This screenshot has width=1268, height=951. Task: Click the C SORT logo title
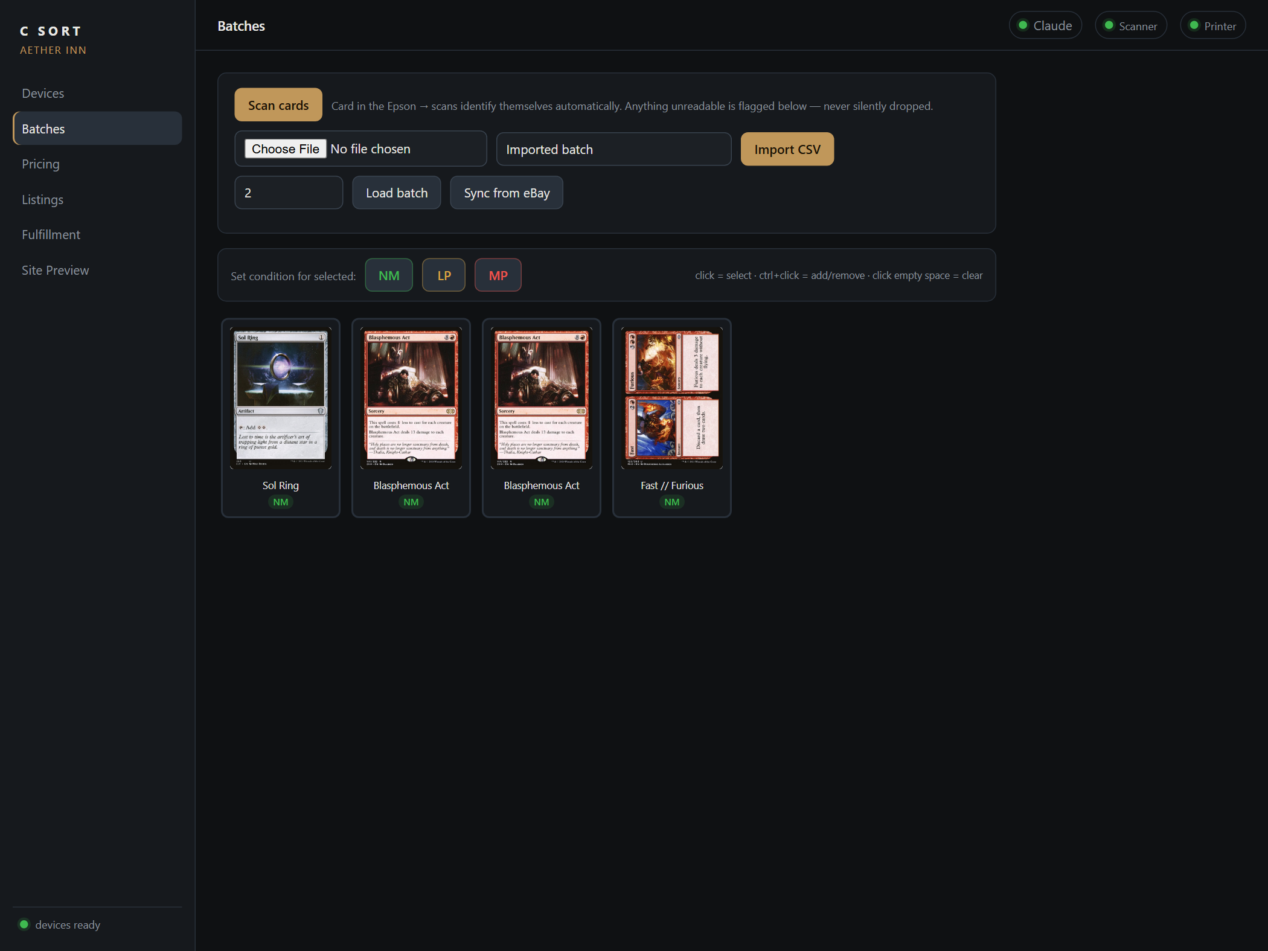coord(51,31)
